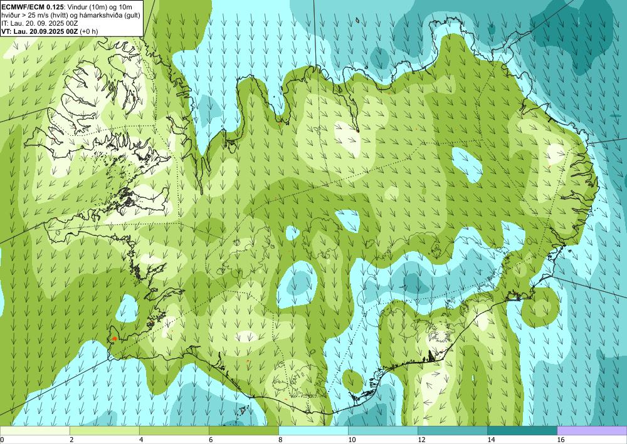Click the light green 2–4 m/s legend swatch
The height and width of the screenshot is (444, 627).
pos(104,430)
